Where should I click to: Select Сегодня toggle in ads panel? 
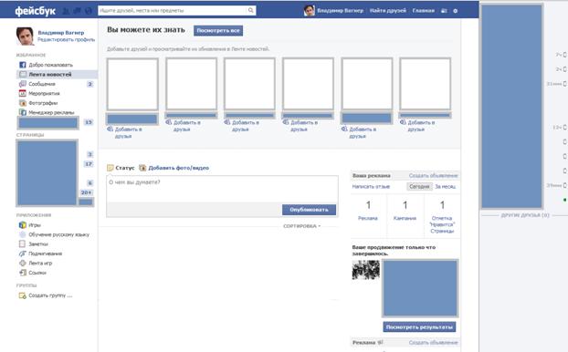click(x=419, y=187)
